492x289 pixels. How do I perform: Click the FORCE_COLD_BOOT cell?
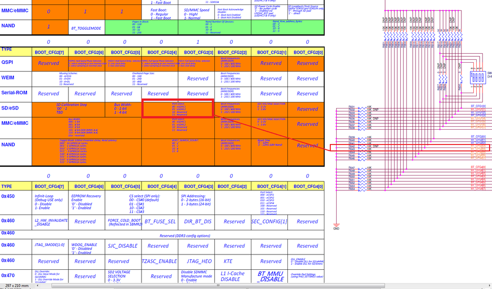coord(123,222)
